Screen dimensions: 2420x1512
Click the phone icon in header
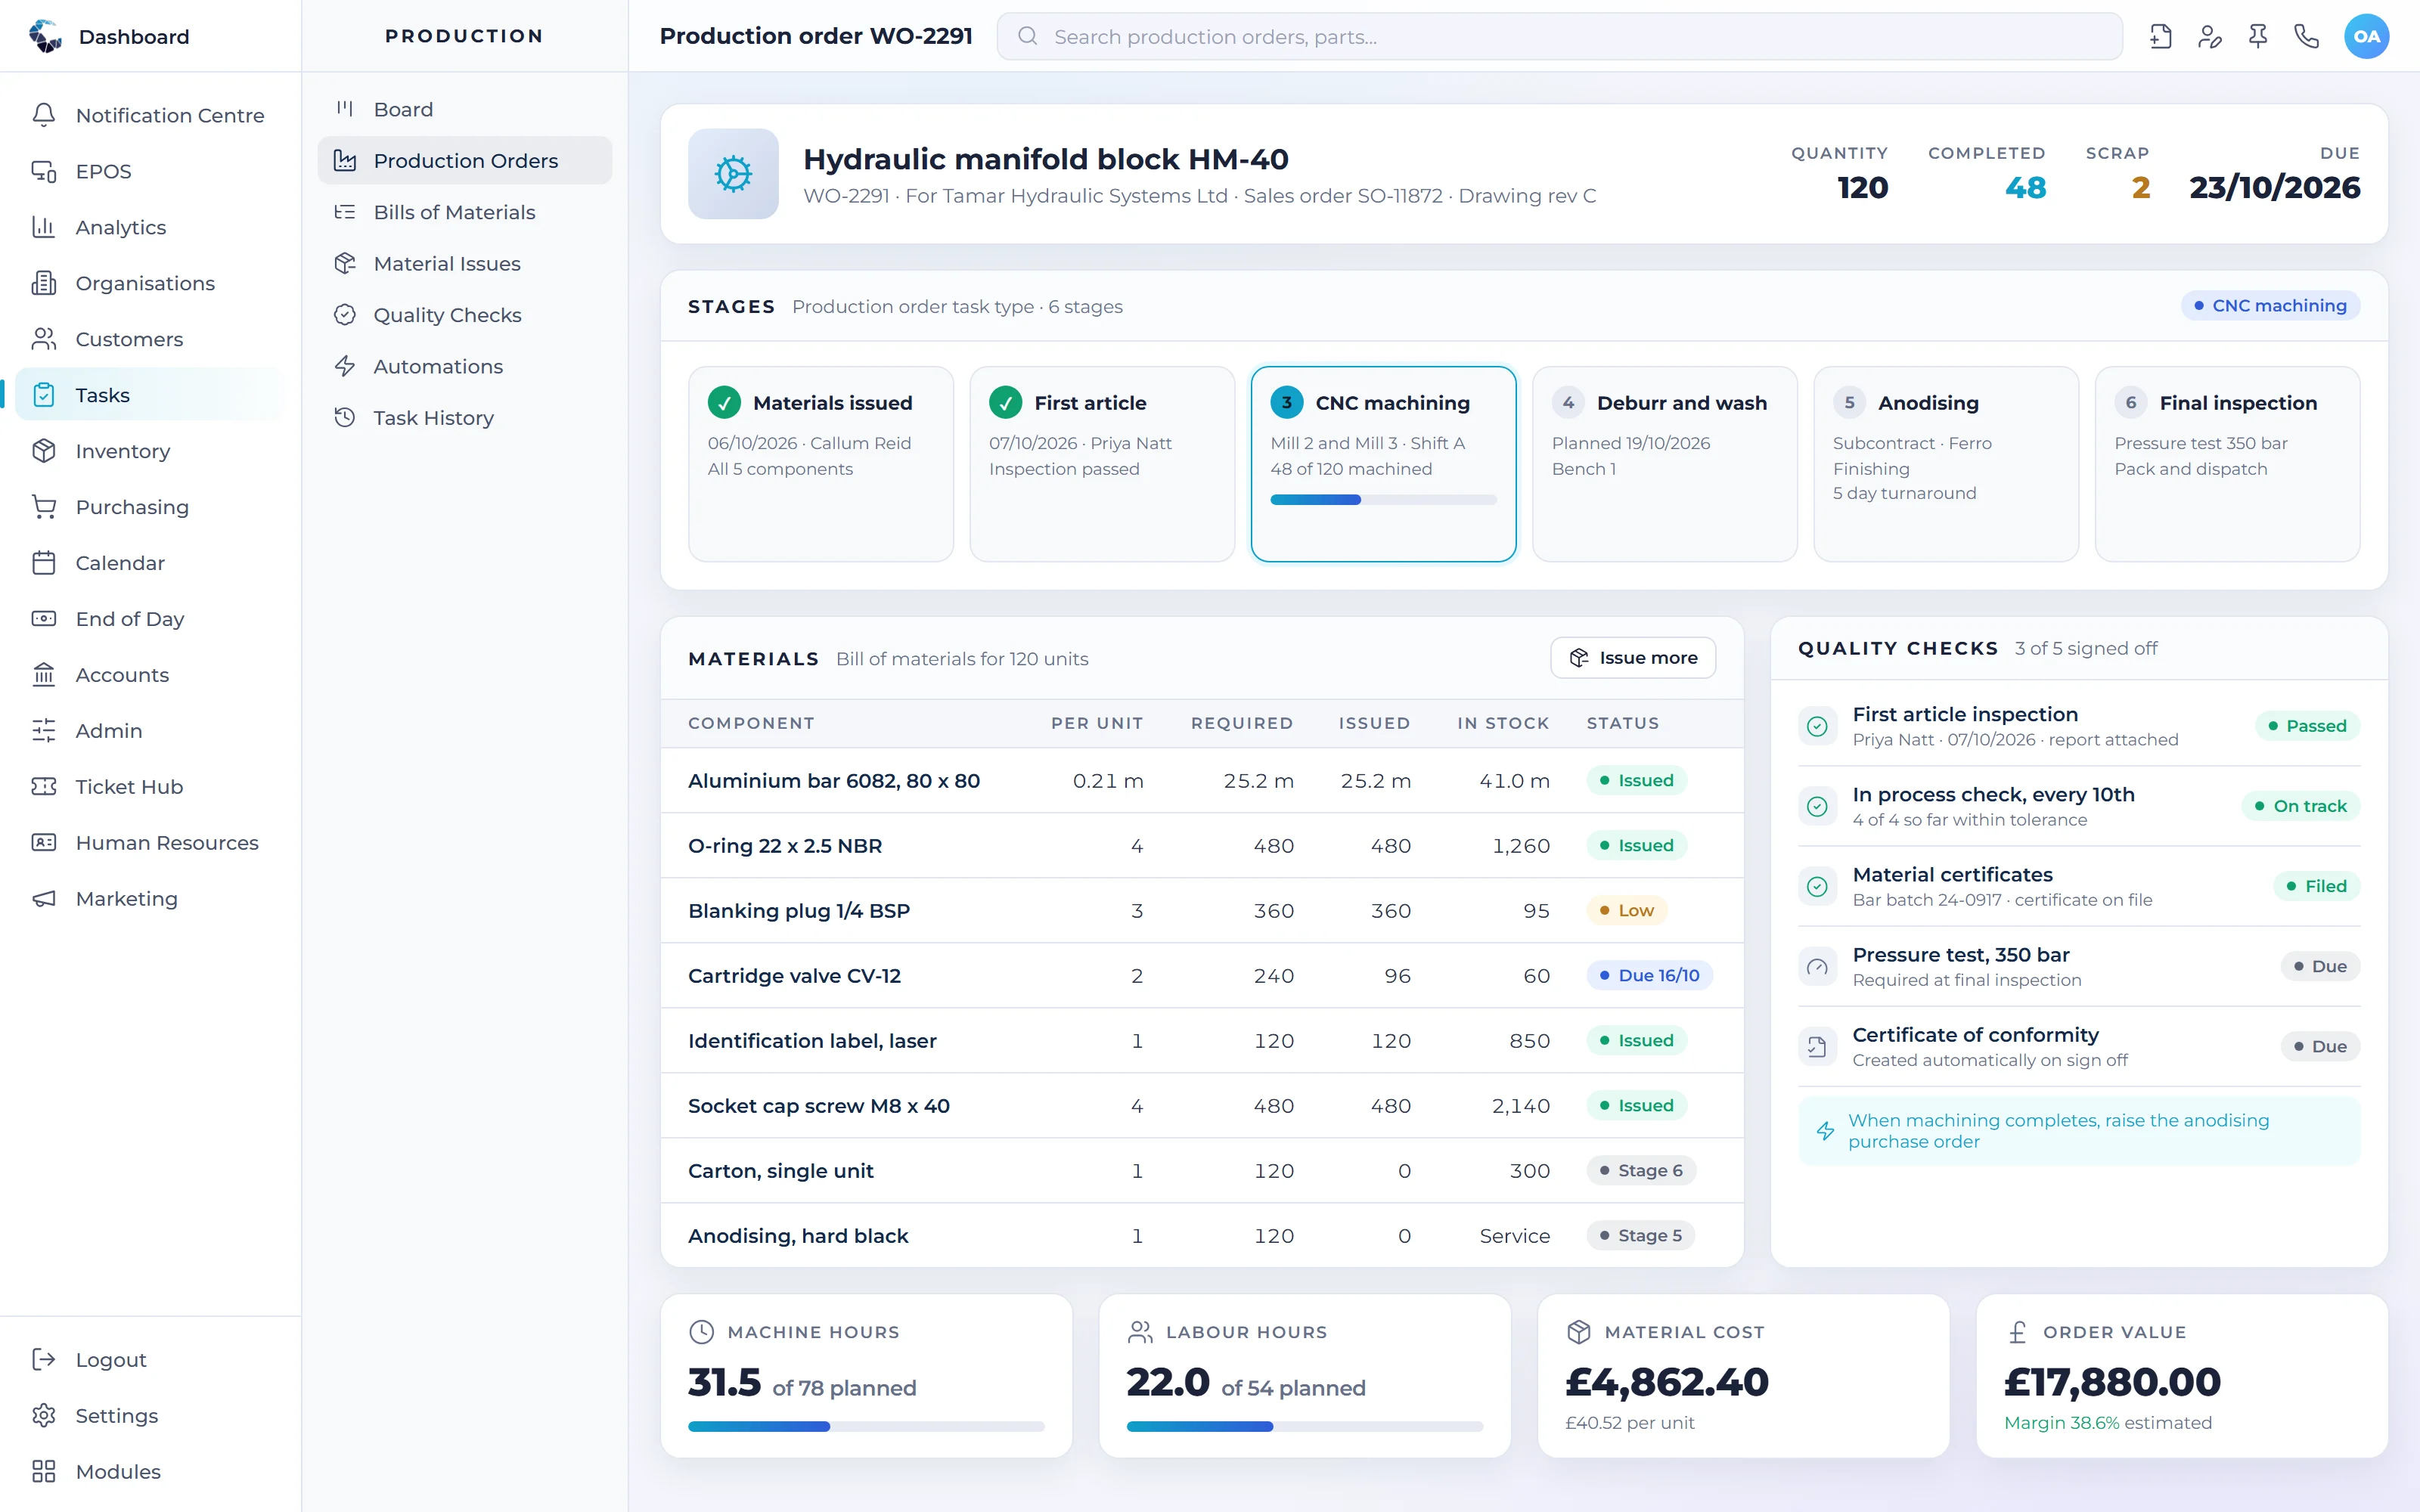click(x=2307, y=37)
